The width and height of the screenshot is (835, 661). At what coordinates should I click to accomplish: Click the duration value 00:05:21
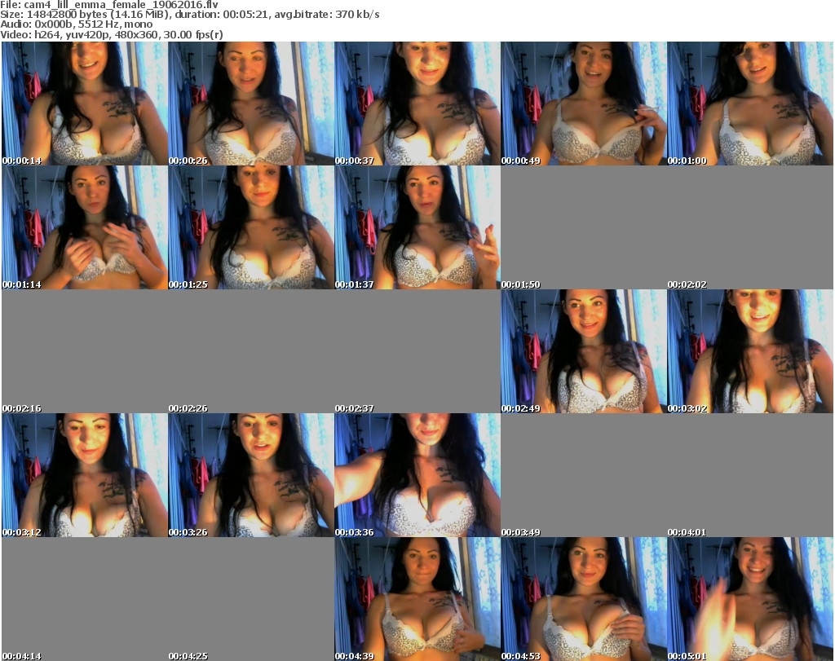[245, 15]
